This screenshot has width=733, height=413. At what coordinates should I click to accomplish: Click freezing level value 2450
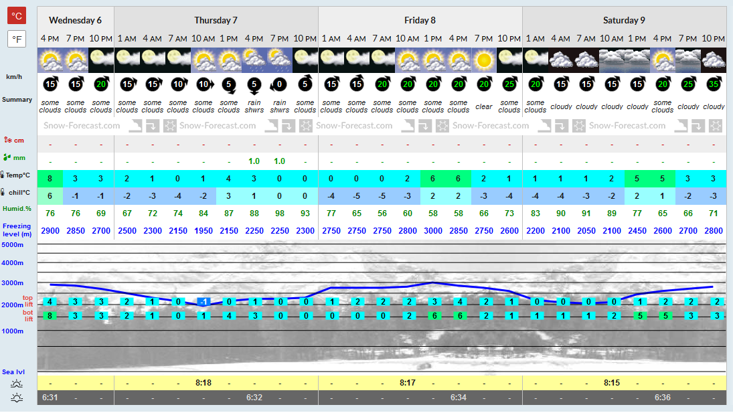pyautogui.click(x=637, y=231)
